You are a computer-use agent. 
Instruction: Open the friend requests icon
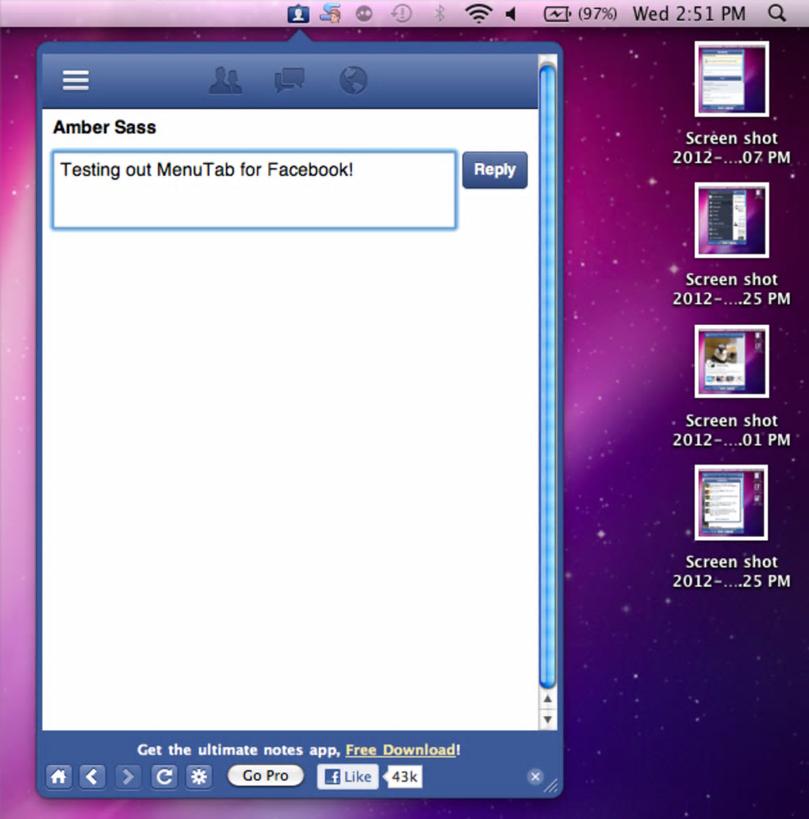point(225,80)
